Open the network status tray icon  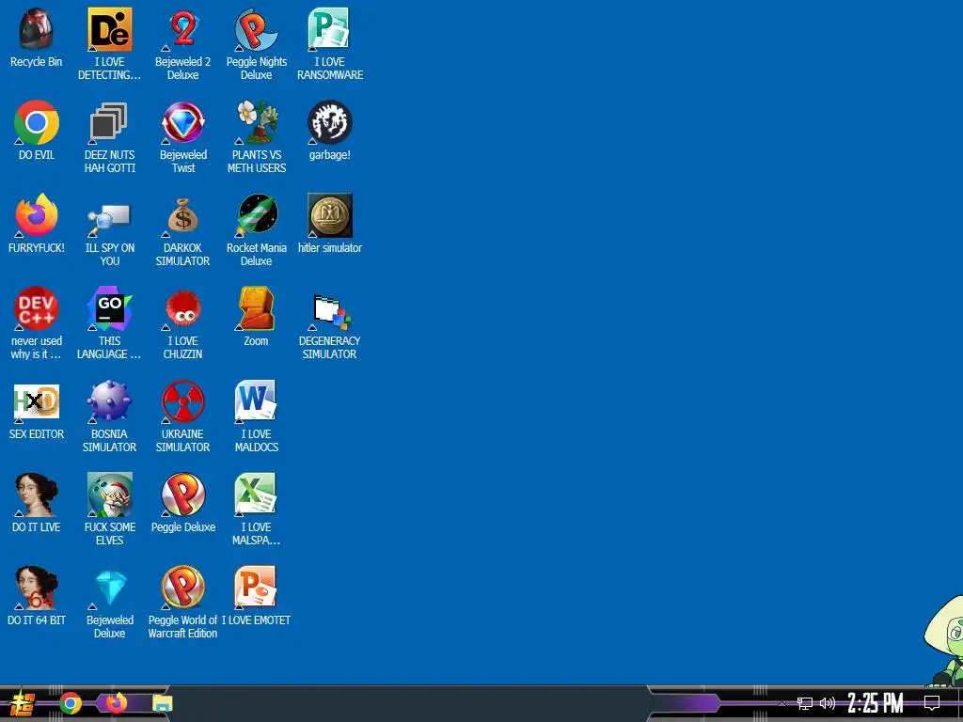(x=805, y=703)
